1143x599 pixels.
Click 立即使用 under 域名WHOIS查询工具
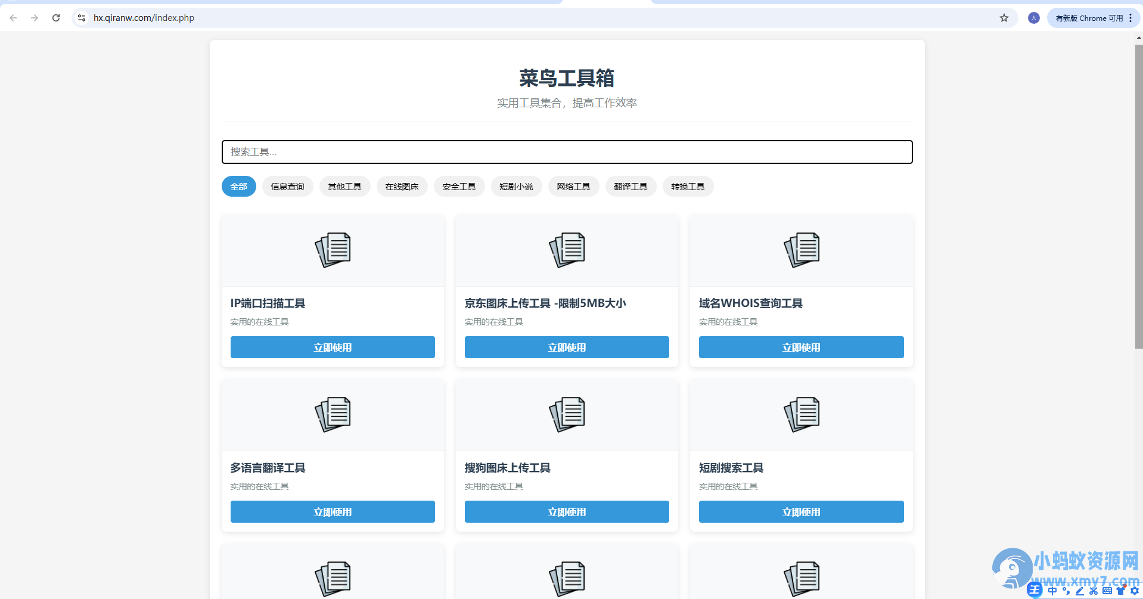tap(802, 347)
